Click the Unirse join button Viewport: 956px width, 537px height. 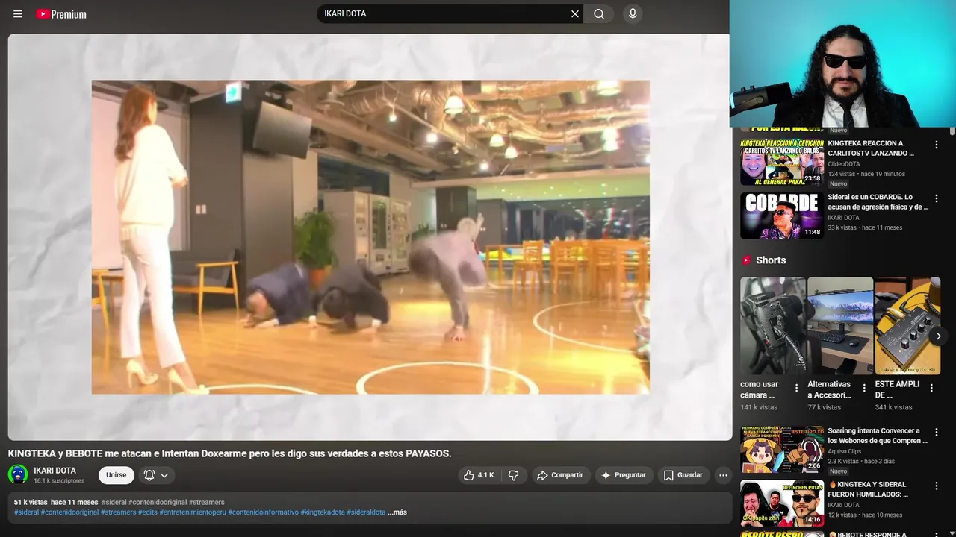(x=116, y=475)
